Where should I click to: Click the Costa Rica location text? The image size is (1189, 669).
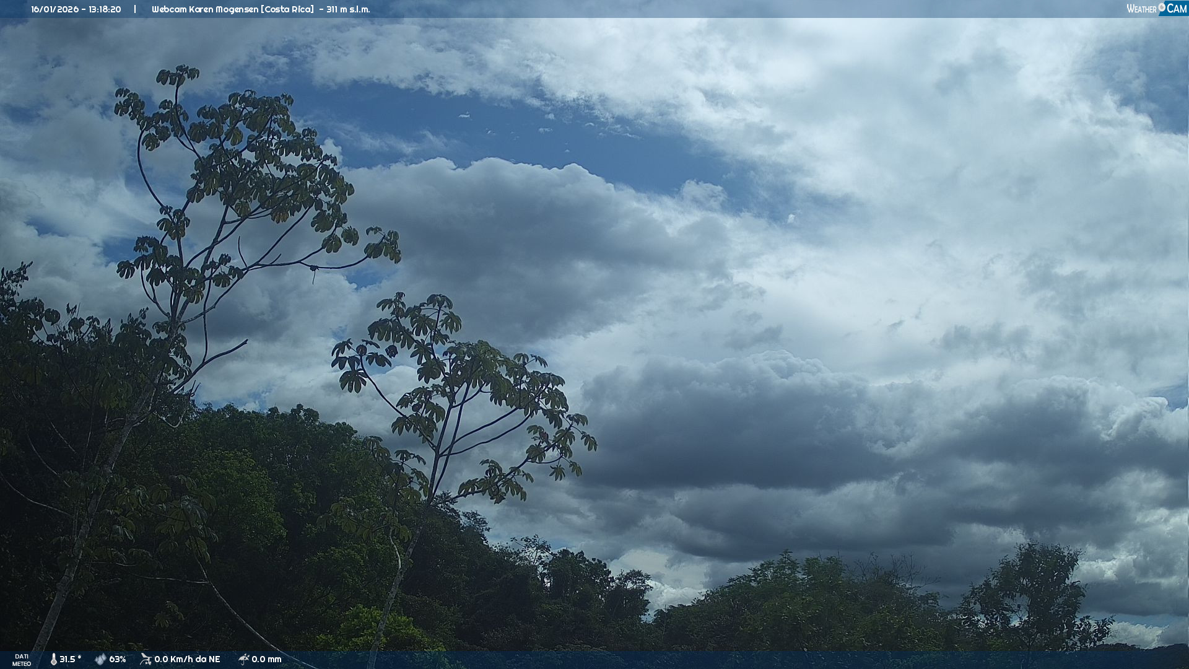[x=287, y=9]
